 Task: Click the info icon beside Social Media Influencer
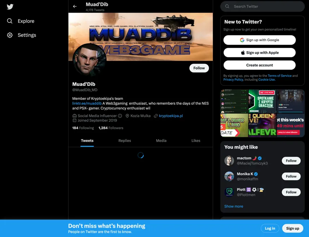pos(120,116)
